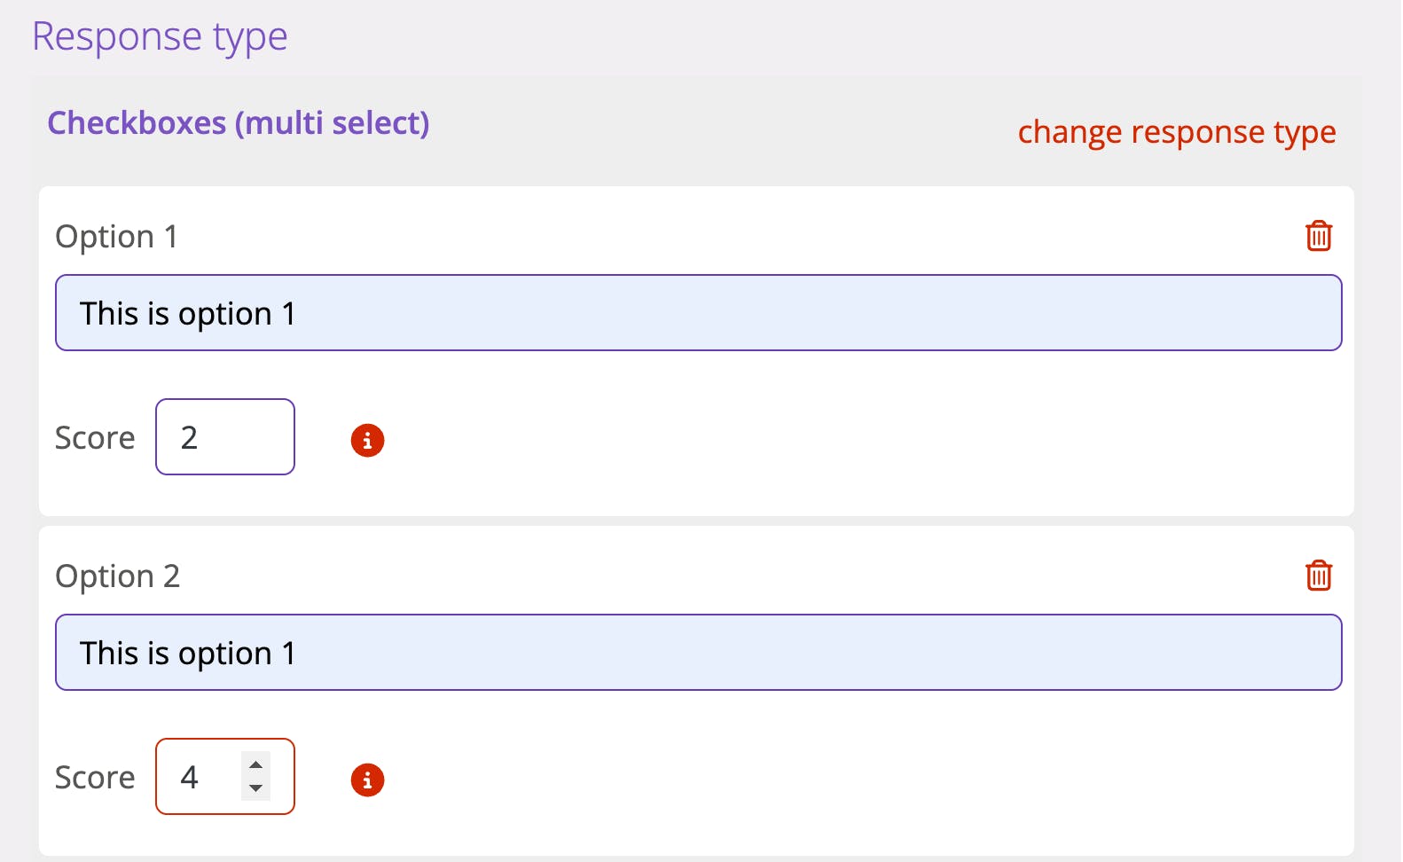Click the change response type link

point(1176,132)
